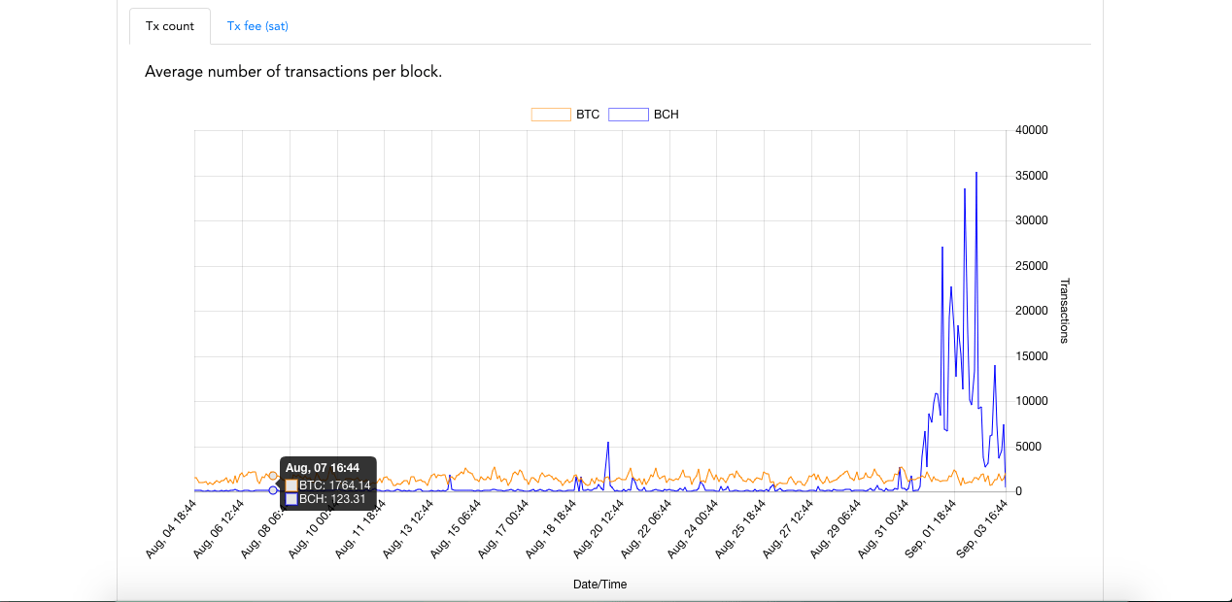Viewport: 1232px width, 602px height.
Task: Click the tooltip header "Aug, 07 16:44"
Action: coord(323,468)
